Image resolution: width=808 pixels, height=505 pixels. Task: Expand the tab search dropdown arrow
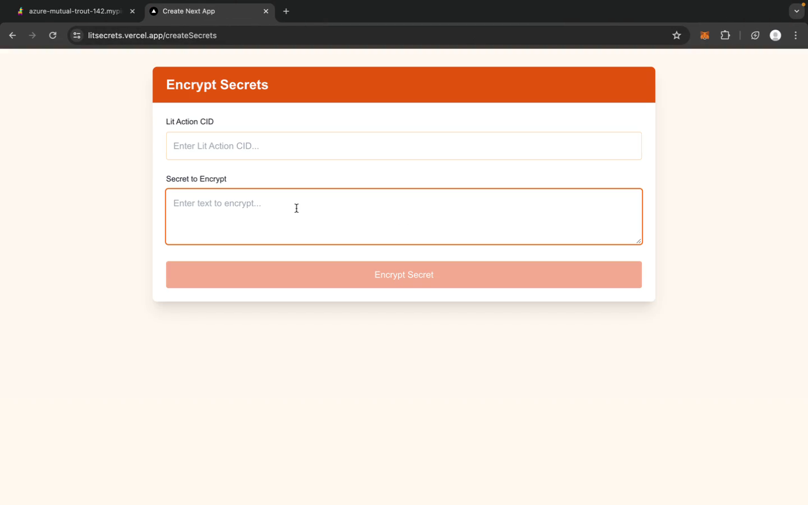(797, 11)
